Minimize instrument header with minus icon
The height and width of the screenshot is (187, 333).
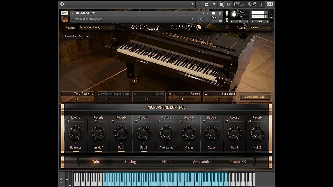tap(271, 14)
